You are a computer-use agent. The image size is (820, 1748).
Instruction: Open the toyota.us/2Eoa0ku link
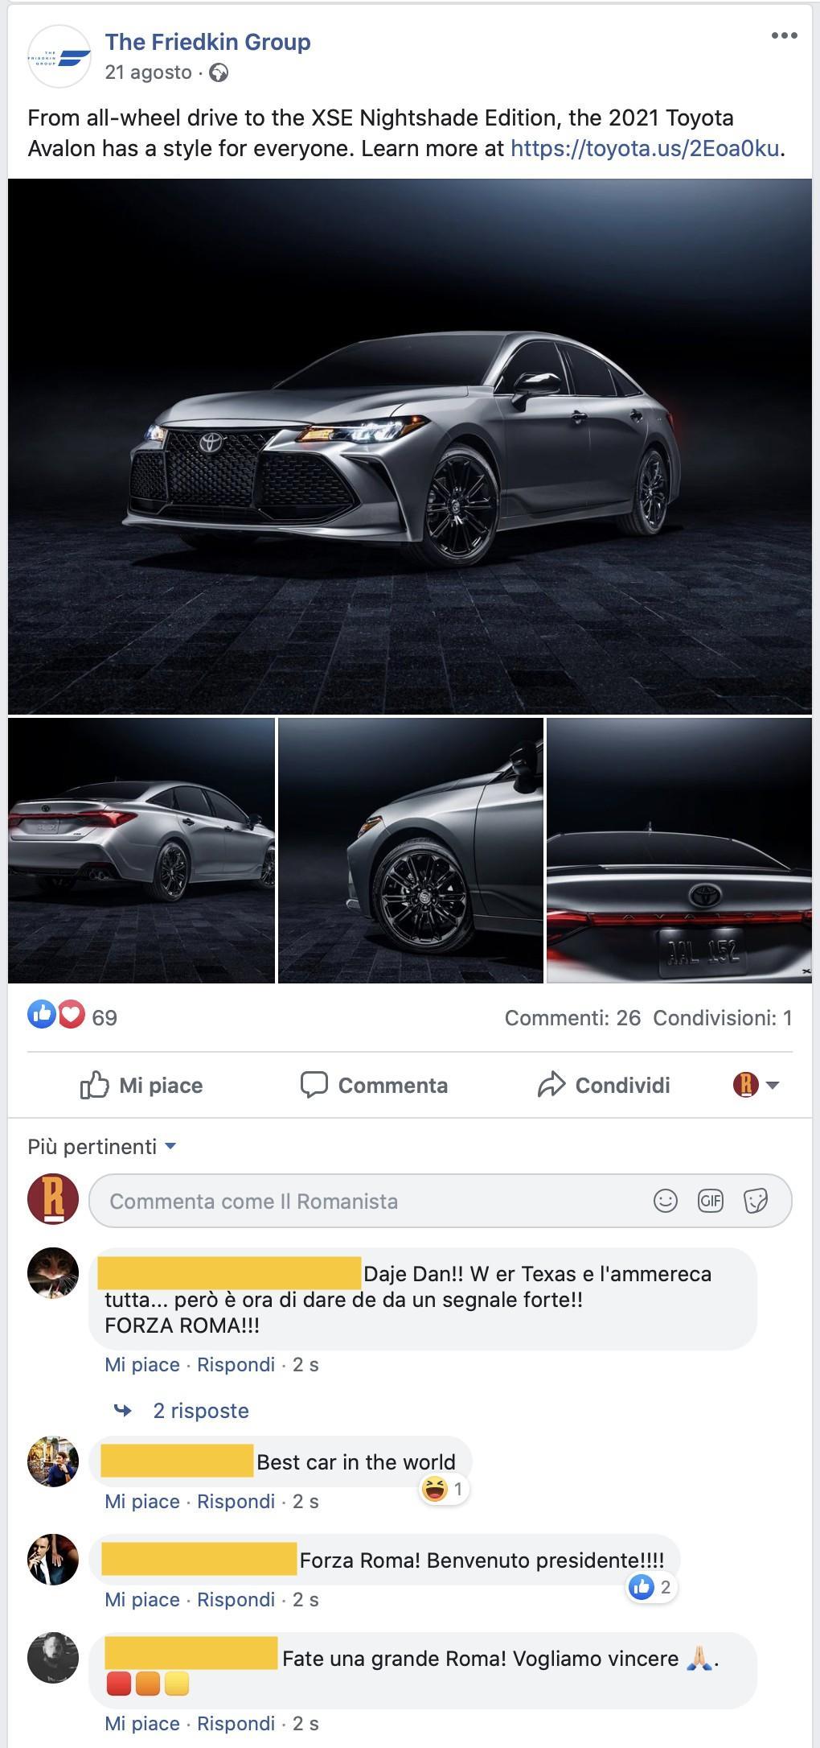(x=645, y=148)
